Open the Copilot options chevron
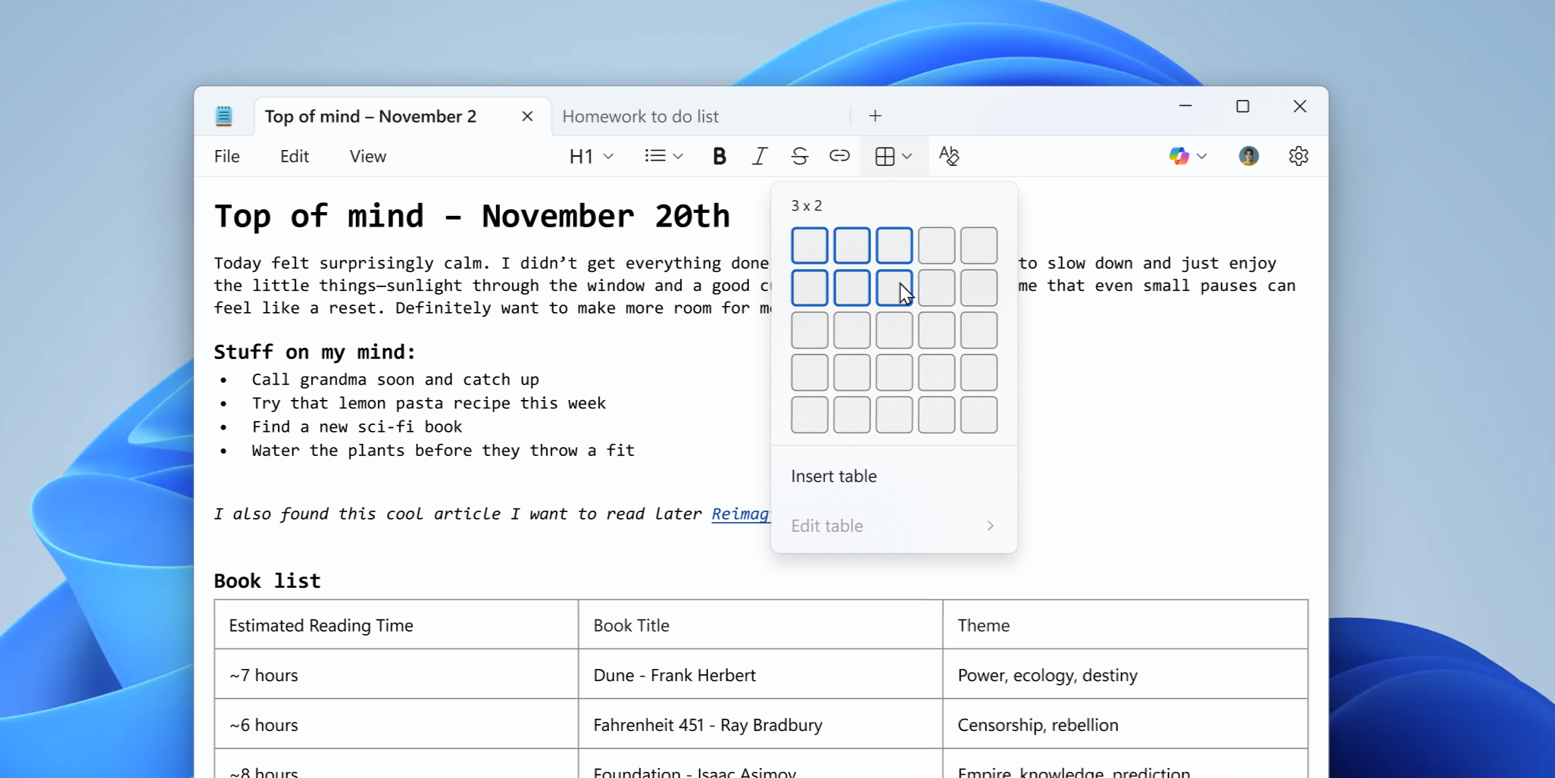The image size is (1555, 778). point(1201,156)
